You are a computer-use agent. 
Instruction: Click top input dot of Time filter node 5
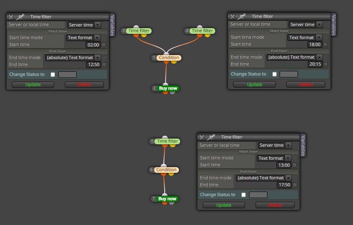pyautogui.click(x=165, y=137)
